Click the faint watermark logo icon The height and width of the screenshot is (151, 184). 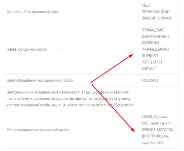pyautogui.click(x=57, y=51)
